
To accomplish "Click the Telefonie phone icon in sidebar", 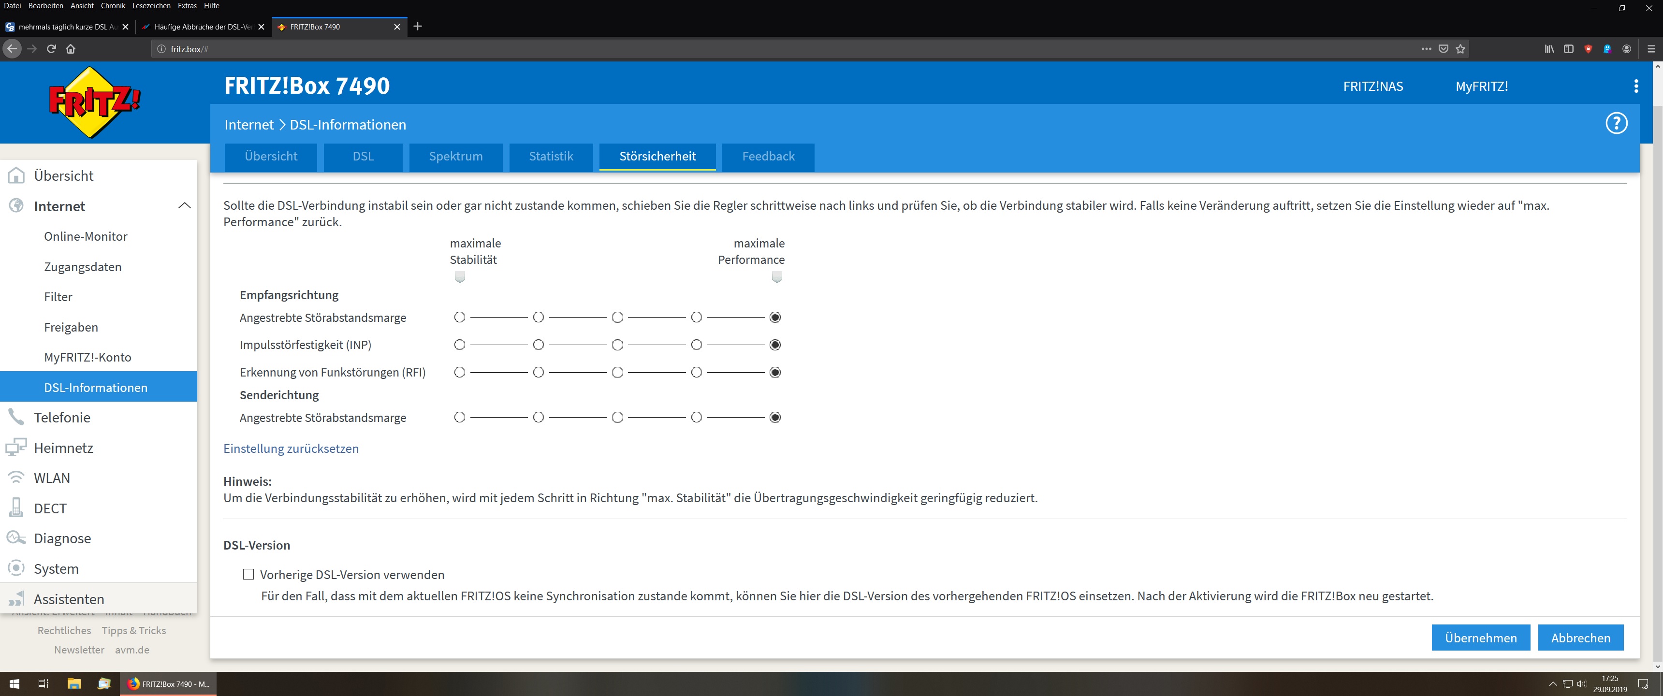I will [x=15, y=417].
